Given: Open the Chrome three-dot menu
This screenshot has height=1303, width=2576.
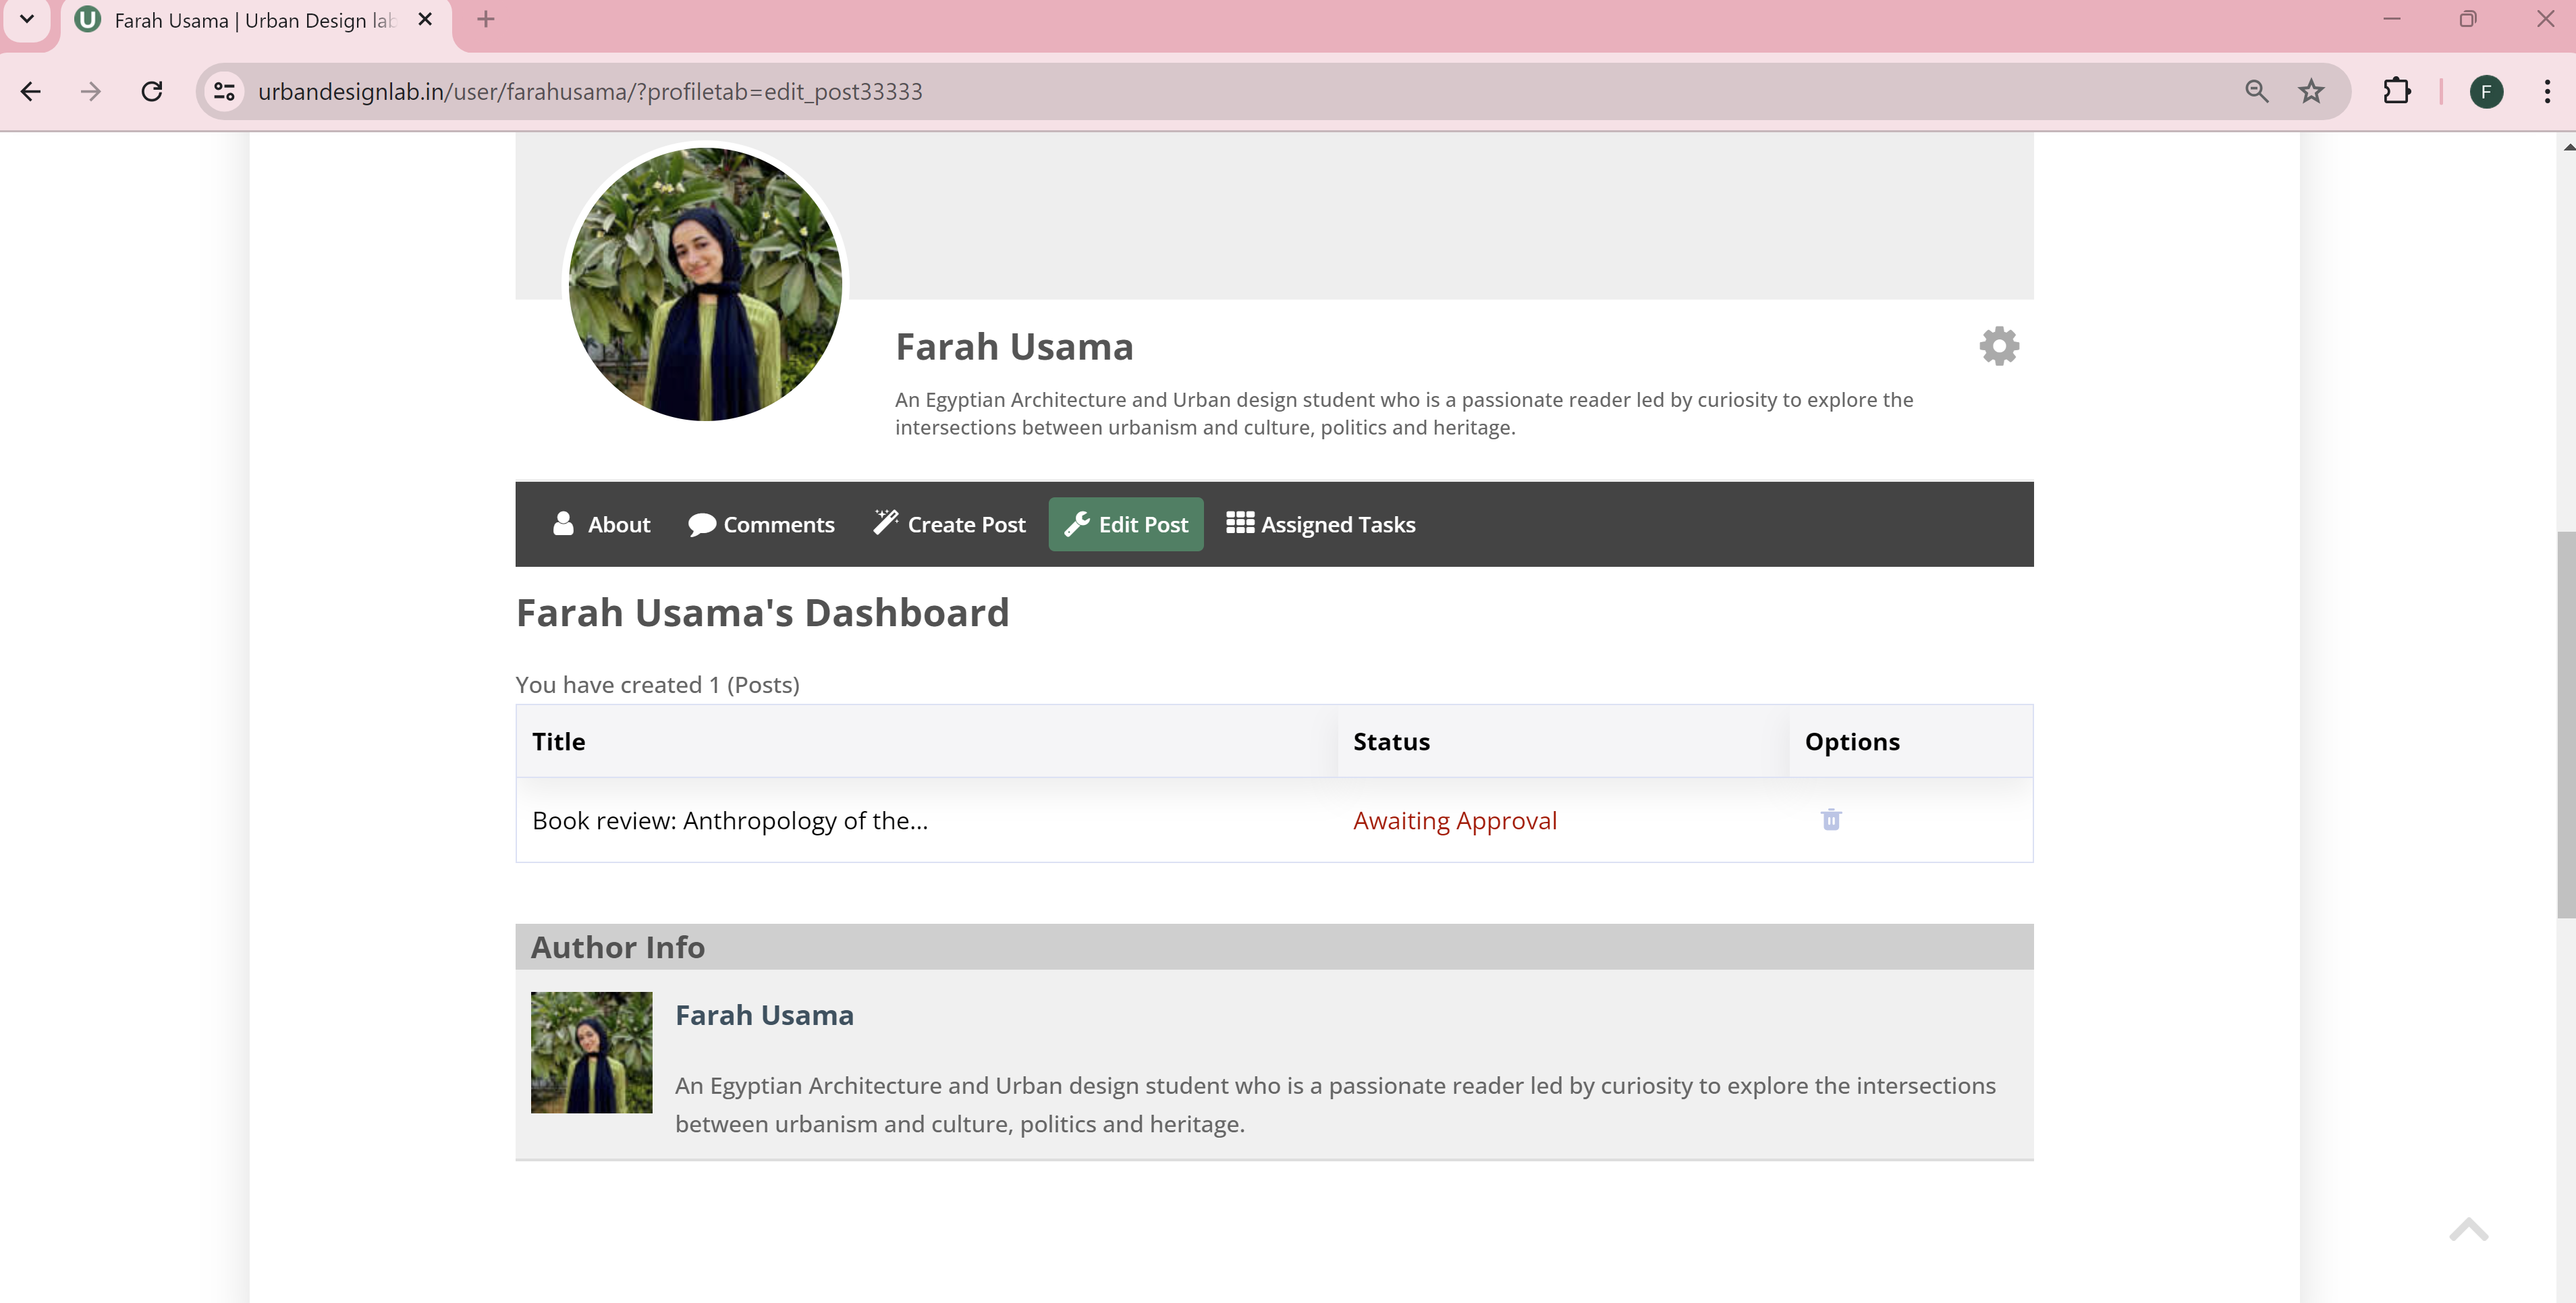Looking at the screenshot, I should tap(2546, 92).
